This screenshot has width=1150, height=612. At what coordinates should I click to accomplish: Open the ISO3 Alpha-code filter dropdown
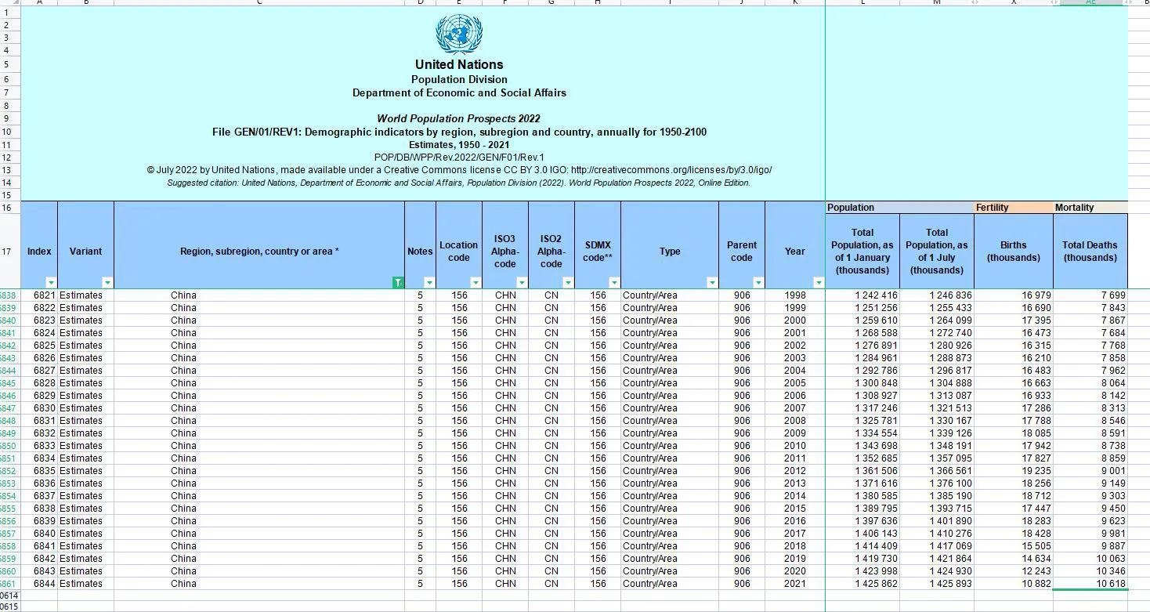[x=522, y=282]
